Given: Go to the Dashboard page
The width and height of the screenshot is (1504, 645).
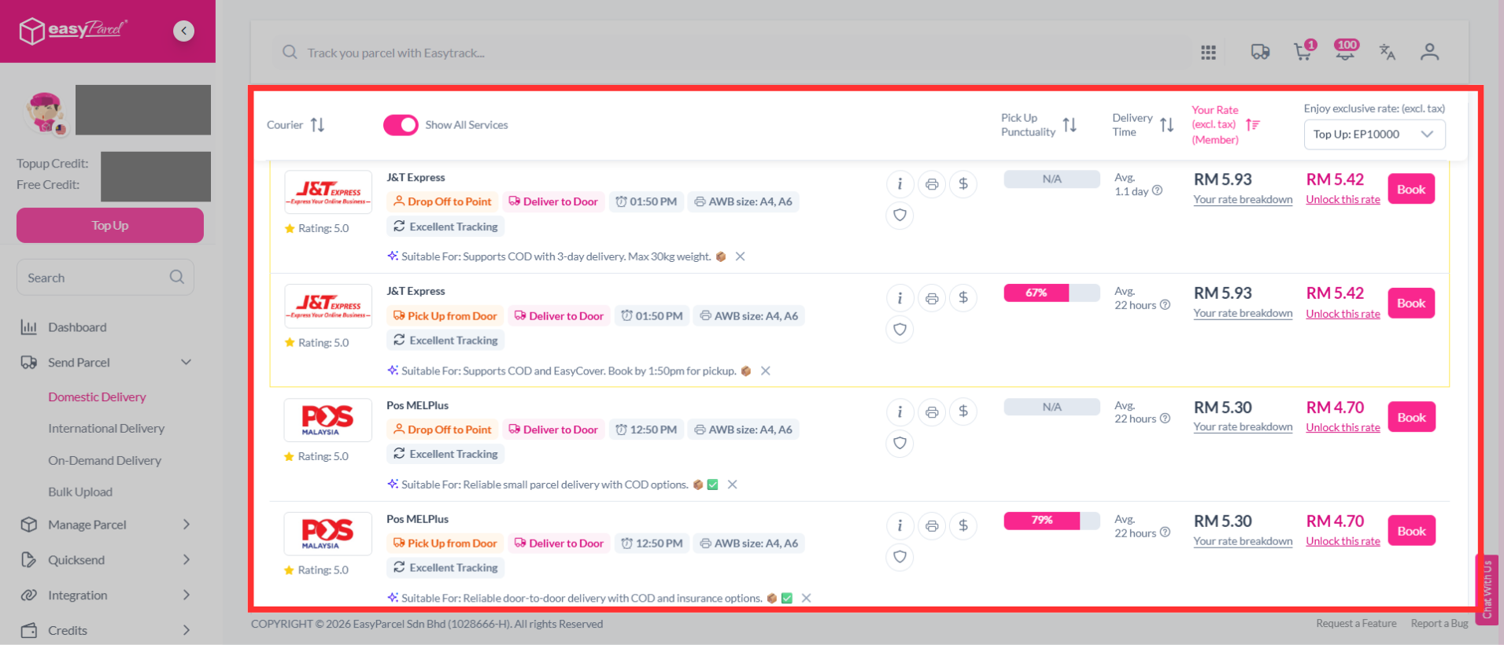Looking at the screenshot, I should pyautogui.click(x=77, y=327).
